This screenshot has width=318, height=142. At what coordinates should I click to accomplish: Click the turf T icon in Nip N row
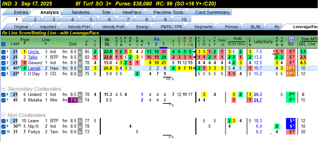click(x=80, y=127)
